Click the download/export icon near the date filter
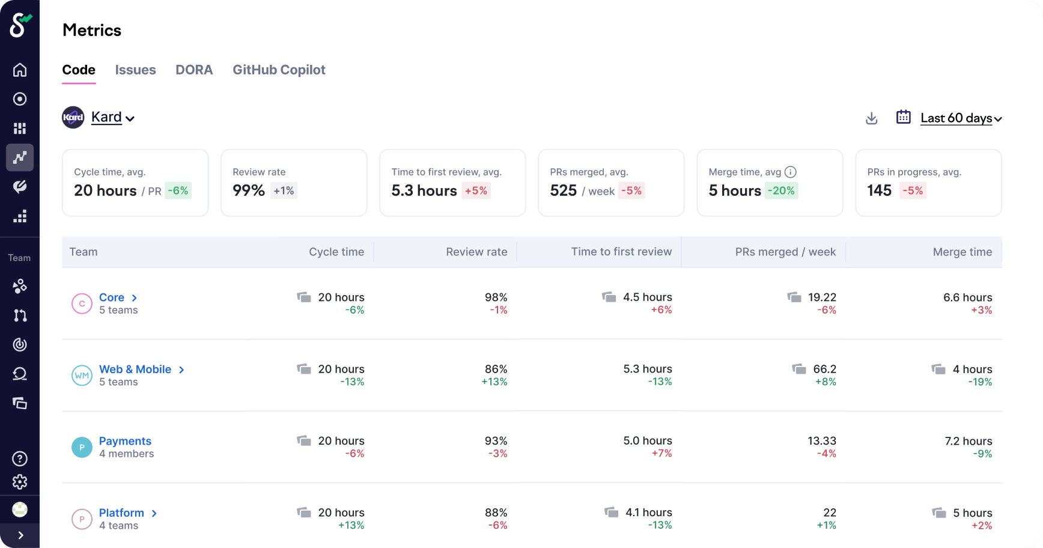 (872, 118)
